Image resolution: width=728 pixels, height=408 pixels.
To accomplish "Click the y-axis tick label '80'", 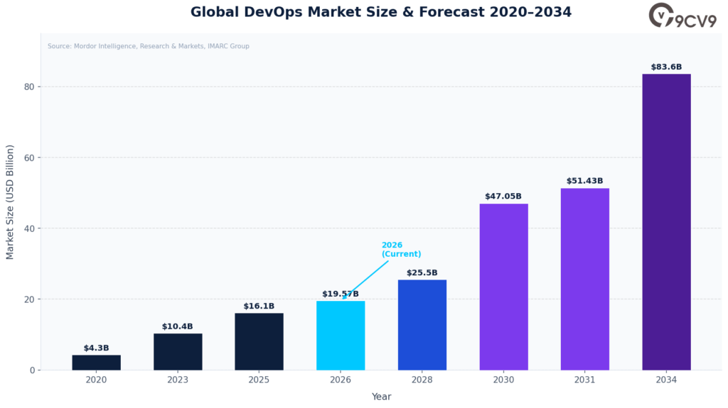I will (29, 87).
